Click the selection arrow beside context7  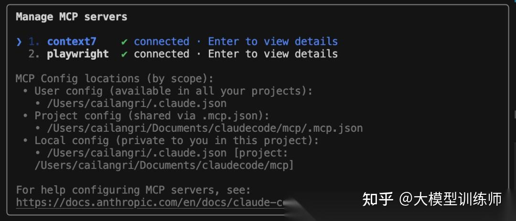[x=19, y=42]
